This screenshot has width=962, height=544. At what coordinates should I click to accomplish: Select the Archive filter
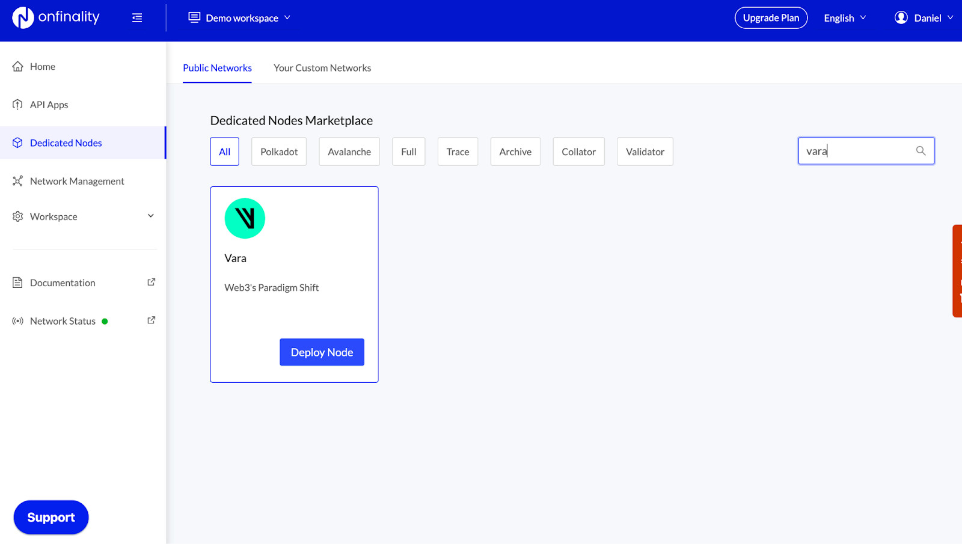click(x=515, y=151)
